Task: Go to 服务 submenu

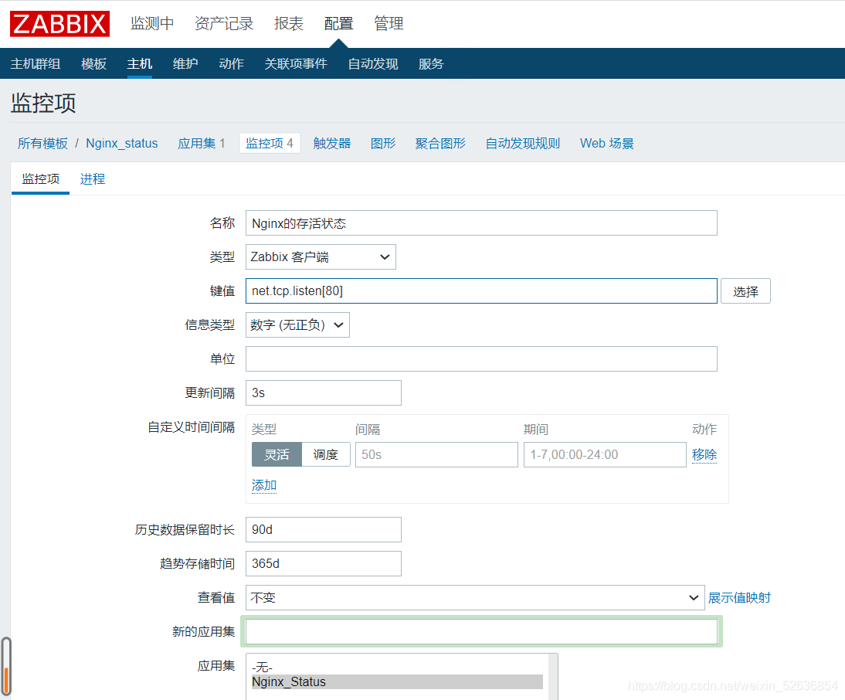Action: point(431,63)
